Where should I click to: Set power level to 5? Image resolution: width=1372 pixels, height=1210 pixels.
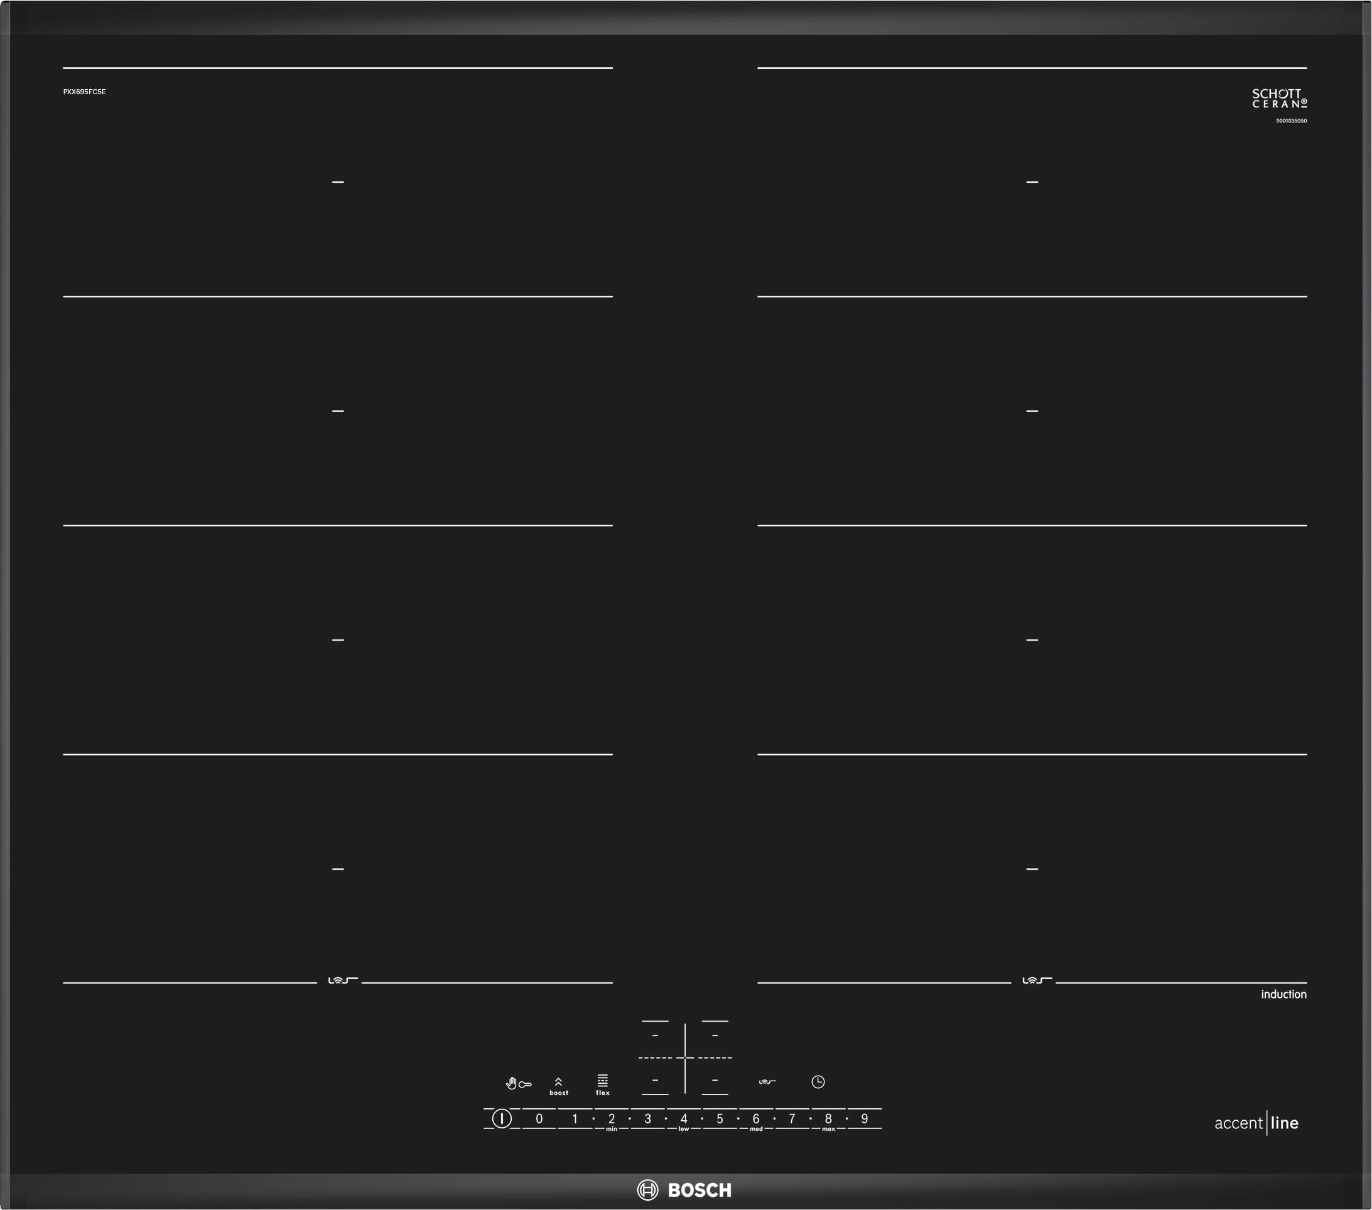click(x=720, y=1119)
